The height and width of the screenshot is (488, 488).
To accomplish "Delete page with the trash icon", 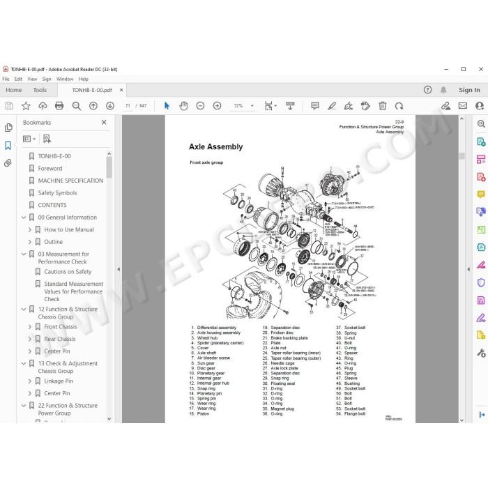I will [382, 106].
